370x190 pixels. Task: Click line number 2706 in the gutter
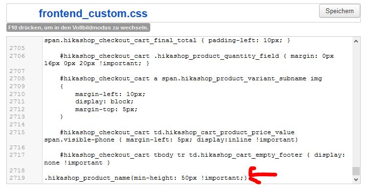pyautogui.click(x=17, y=56)
